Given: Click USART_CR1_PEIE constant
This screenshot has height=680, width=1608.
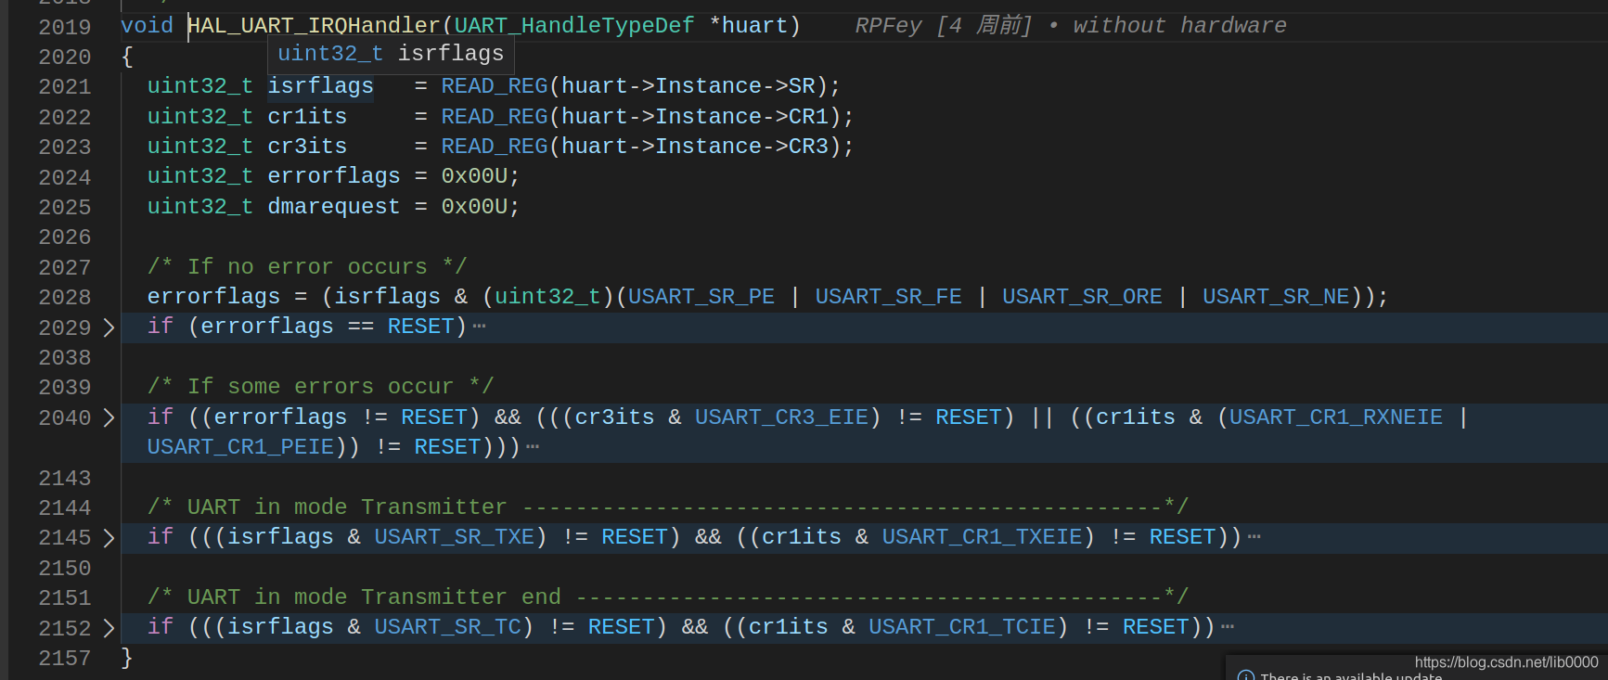Looking at the screenshot, I should 241,447.
